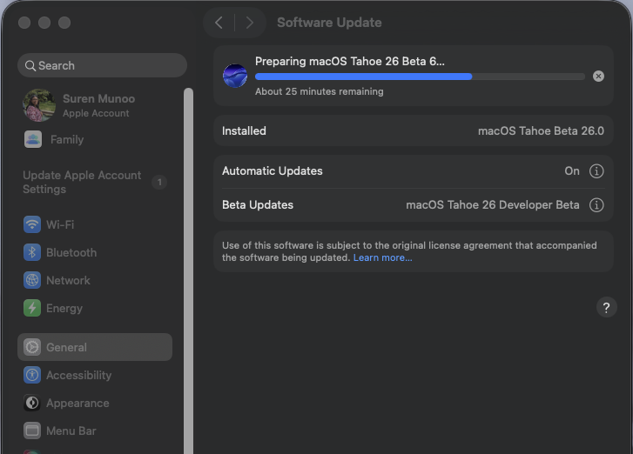633x454 pixels.
Task: Click the Automatic Updates label
Action: click(272, 171)
